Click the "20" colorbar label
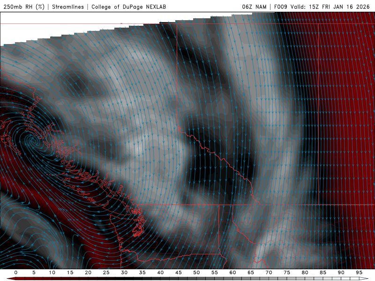375x281 pixels. [x=88, y=273]
